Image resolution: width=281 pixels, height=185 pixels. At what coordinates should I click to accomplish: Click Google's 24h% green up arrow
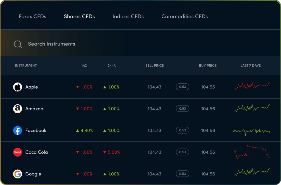tap(105, 174)
